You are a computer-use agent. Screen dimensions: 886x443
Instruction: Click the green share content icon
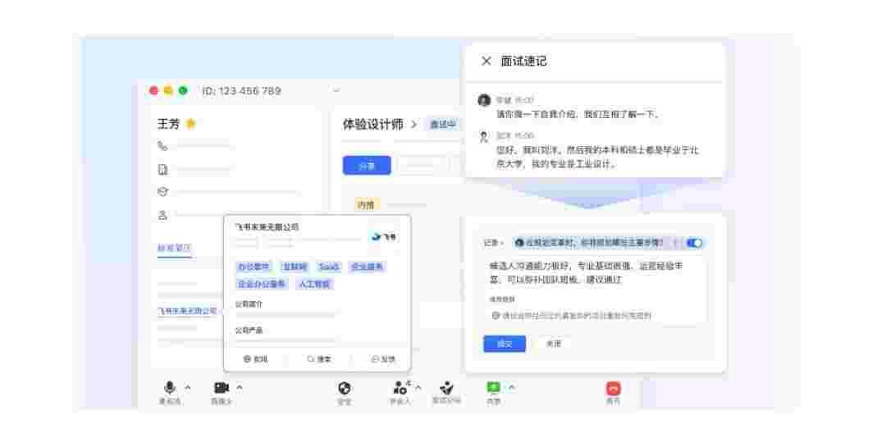[493, 387]
